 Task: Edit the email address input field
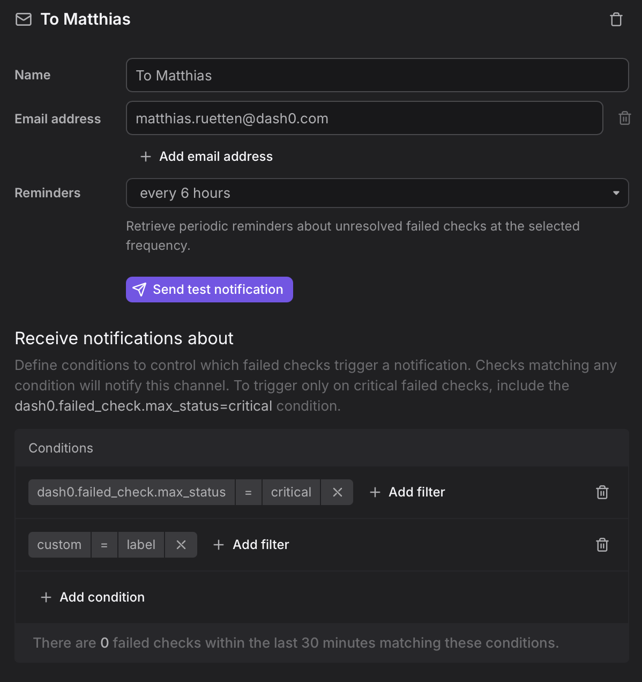(x=364, y=118)
